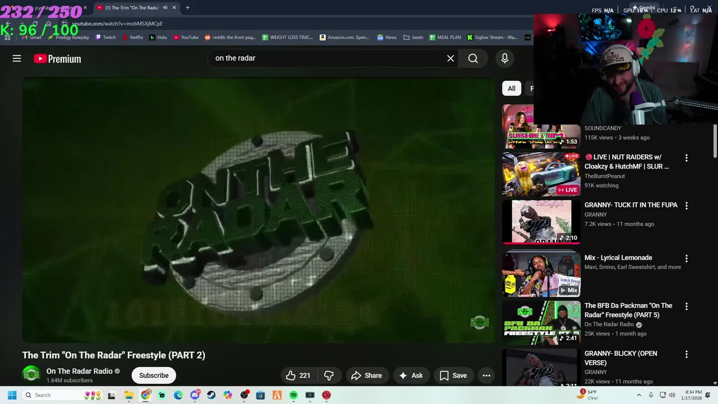This screenshot has width=718, height=404.
Task: Mute the tab using the speaker icon
Action: click(x=165, y=8)
